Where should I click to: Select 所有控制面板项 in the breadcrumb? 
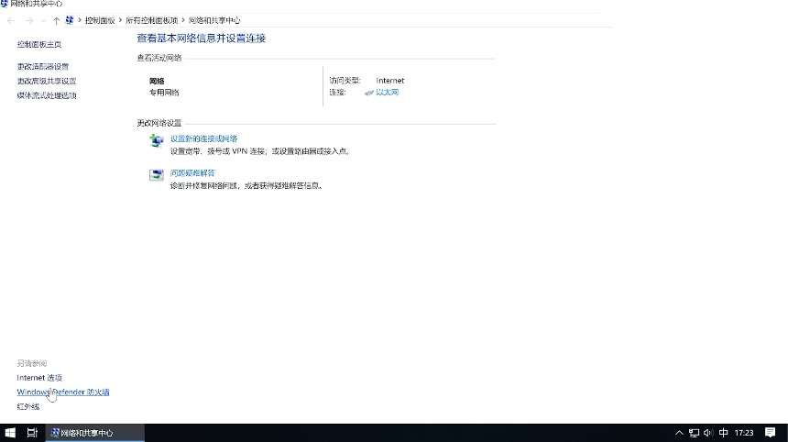pos(152,20)
